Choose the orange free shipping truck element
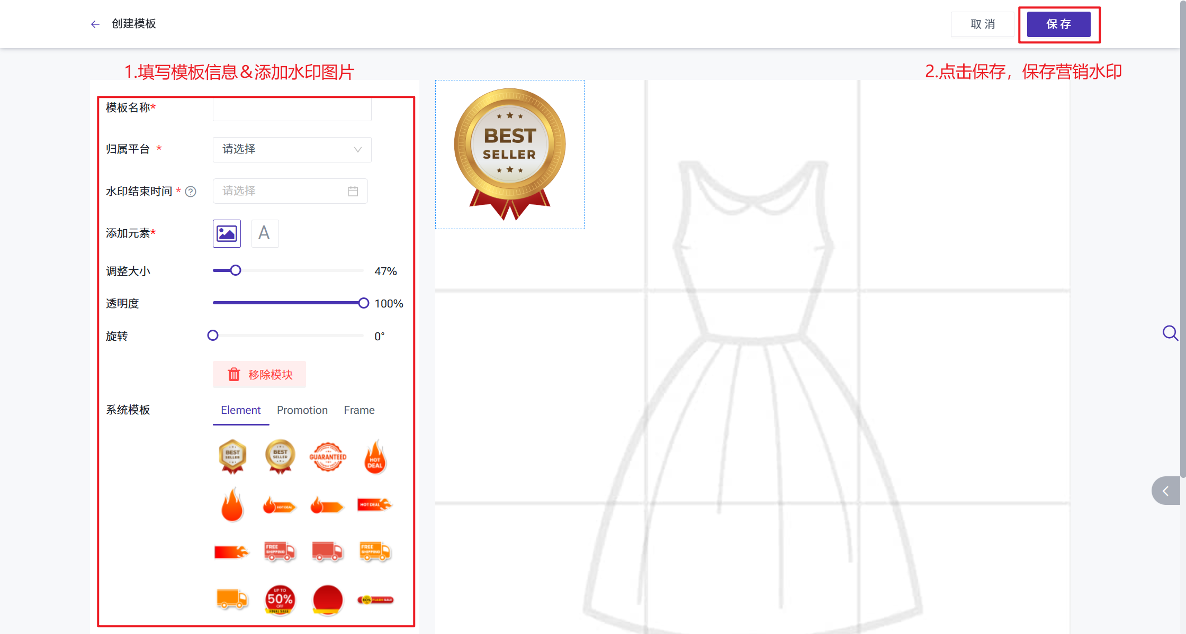Viewport: 1186px width, 634px height. pos(375,551)
